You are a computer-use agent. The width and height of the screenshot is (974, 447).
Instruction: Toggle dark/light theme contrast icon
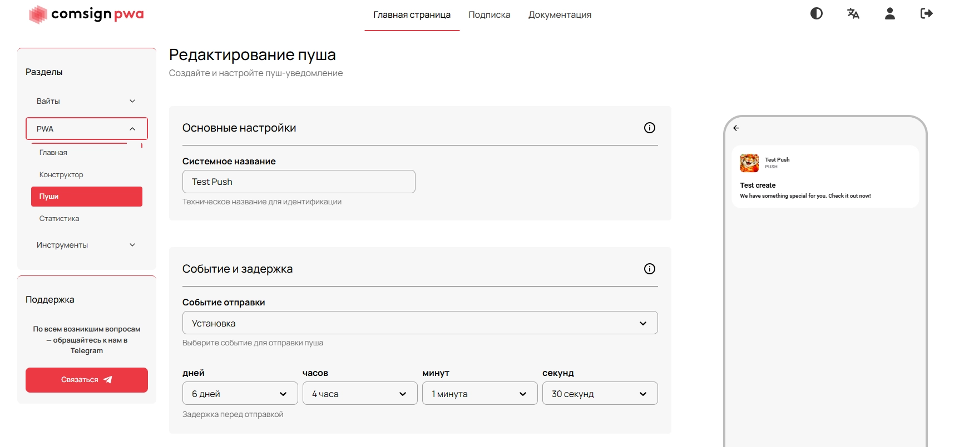(817, 13)
